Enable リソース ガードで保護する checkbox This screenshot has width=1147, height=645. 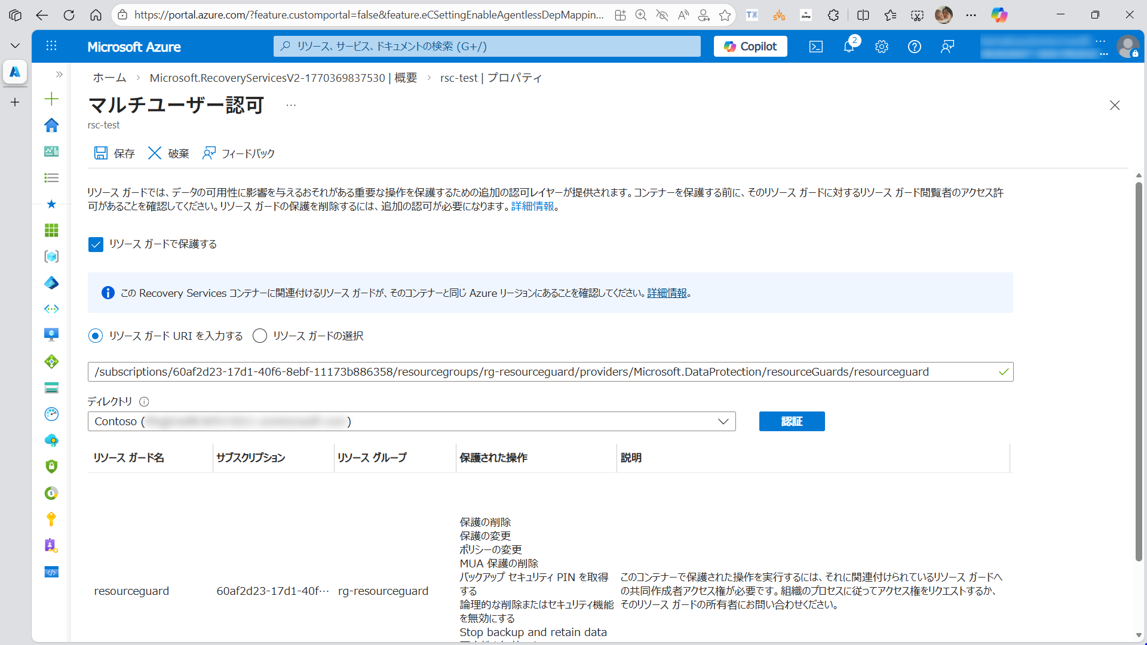[96, 244]
